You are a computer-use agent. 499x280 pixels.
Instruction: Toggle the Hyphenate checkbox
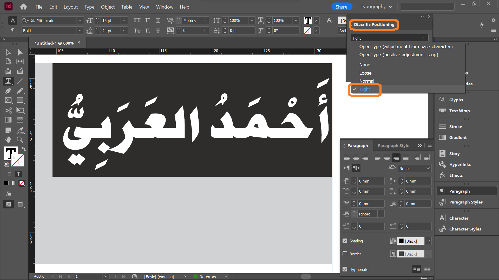(x=345, y=269)
